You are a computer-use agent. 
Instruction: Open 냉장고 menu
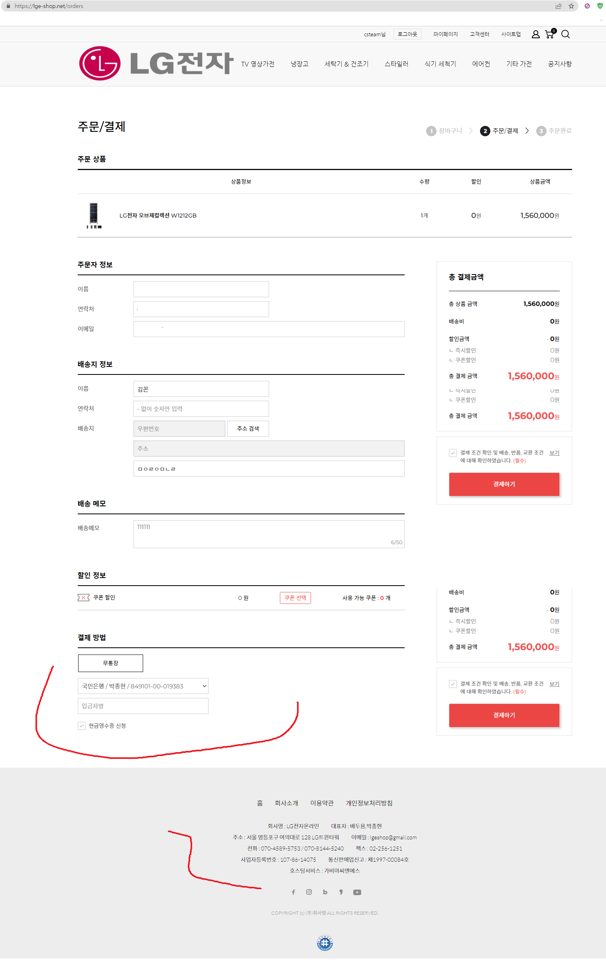coord(299,64)
